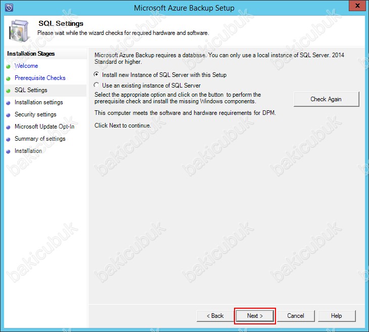The width and height of the screenshot is (369, 332).
Task: Open the Welcome stage link
Action: pyautogui.click(x=26, y=66)
